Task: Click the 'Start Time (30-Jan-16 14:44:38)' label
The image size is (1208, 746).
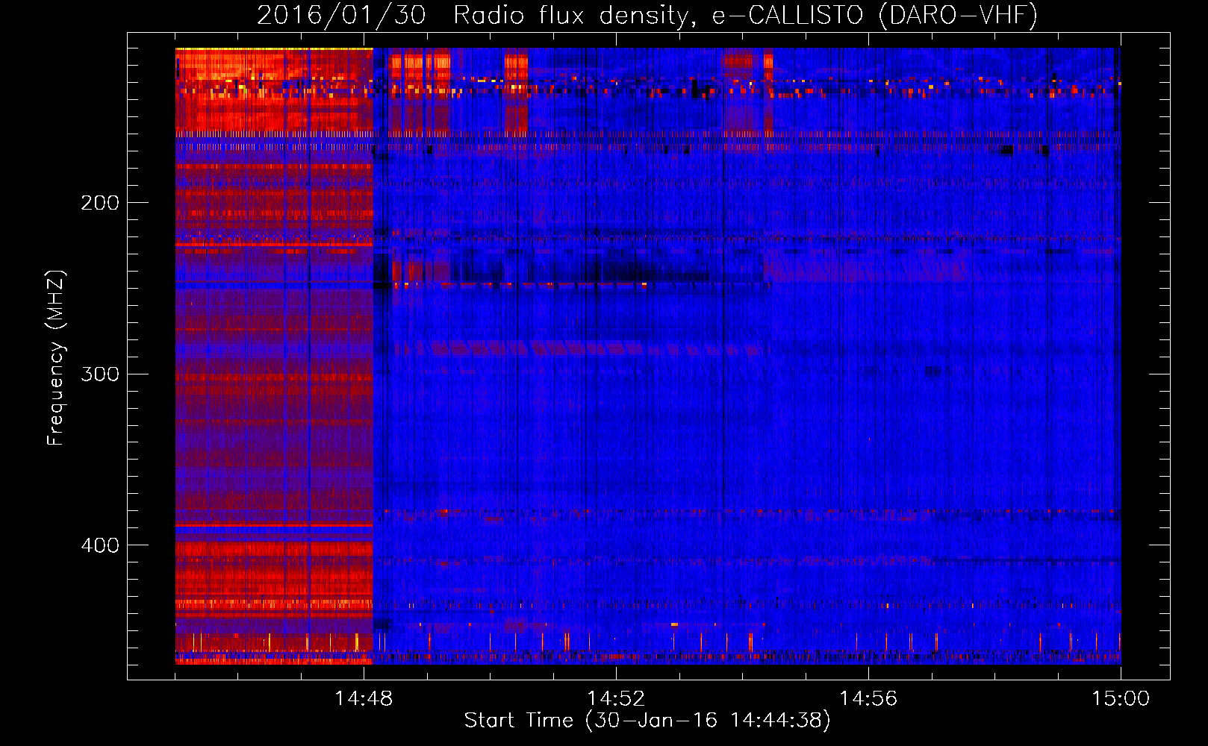Action: point(647,721)
